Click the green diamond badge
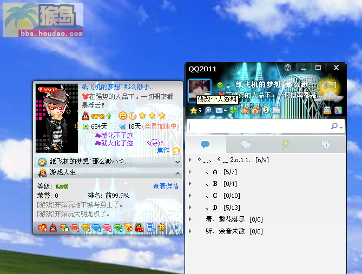 pos(118,228)
